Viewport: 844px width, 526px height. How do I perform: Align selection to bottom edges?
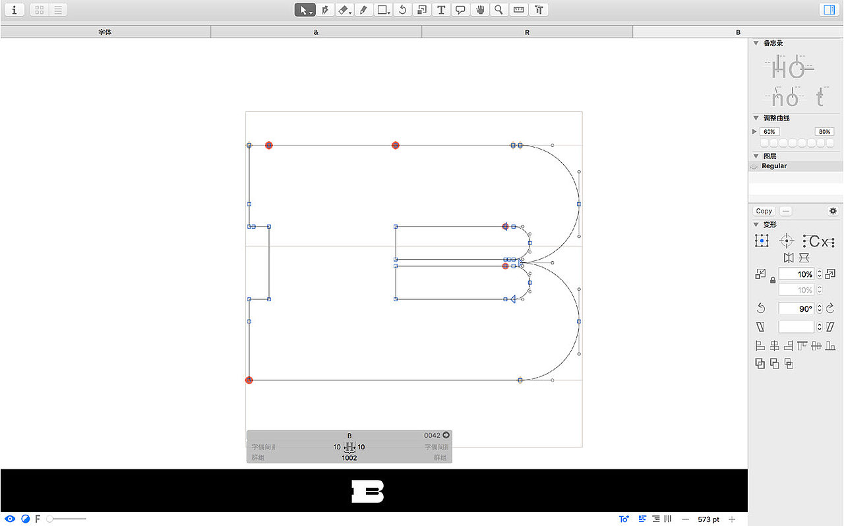tap(831, 345)
